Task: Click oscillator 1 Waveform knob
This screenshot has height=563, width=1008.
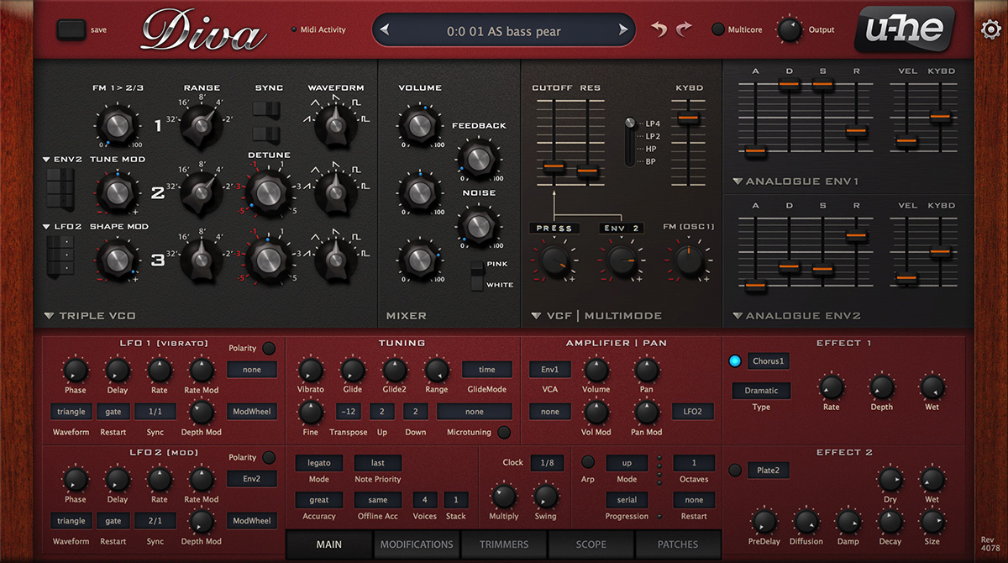Action: click(x=334, y=126)
